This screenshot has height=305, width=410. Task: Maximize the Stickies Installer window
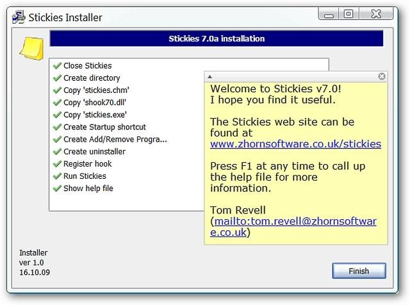(x=348, y=13)
